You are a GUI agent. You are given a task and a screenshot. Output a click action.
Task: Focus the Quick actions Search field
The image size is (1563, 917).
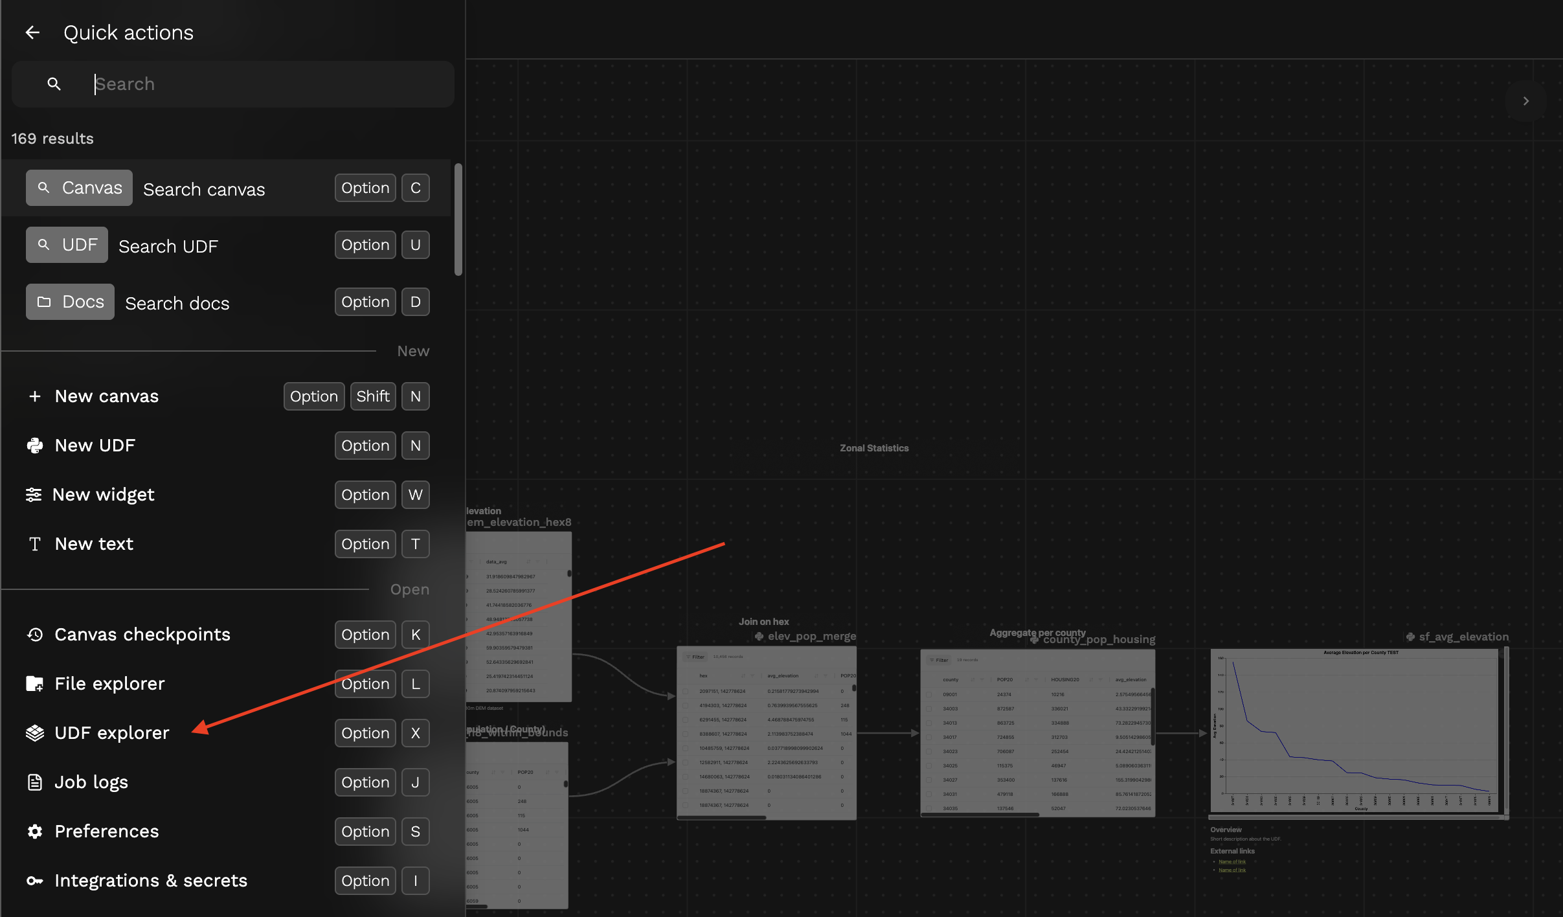coord(233,84)
